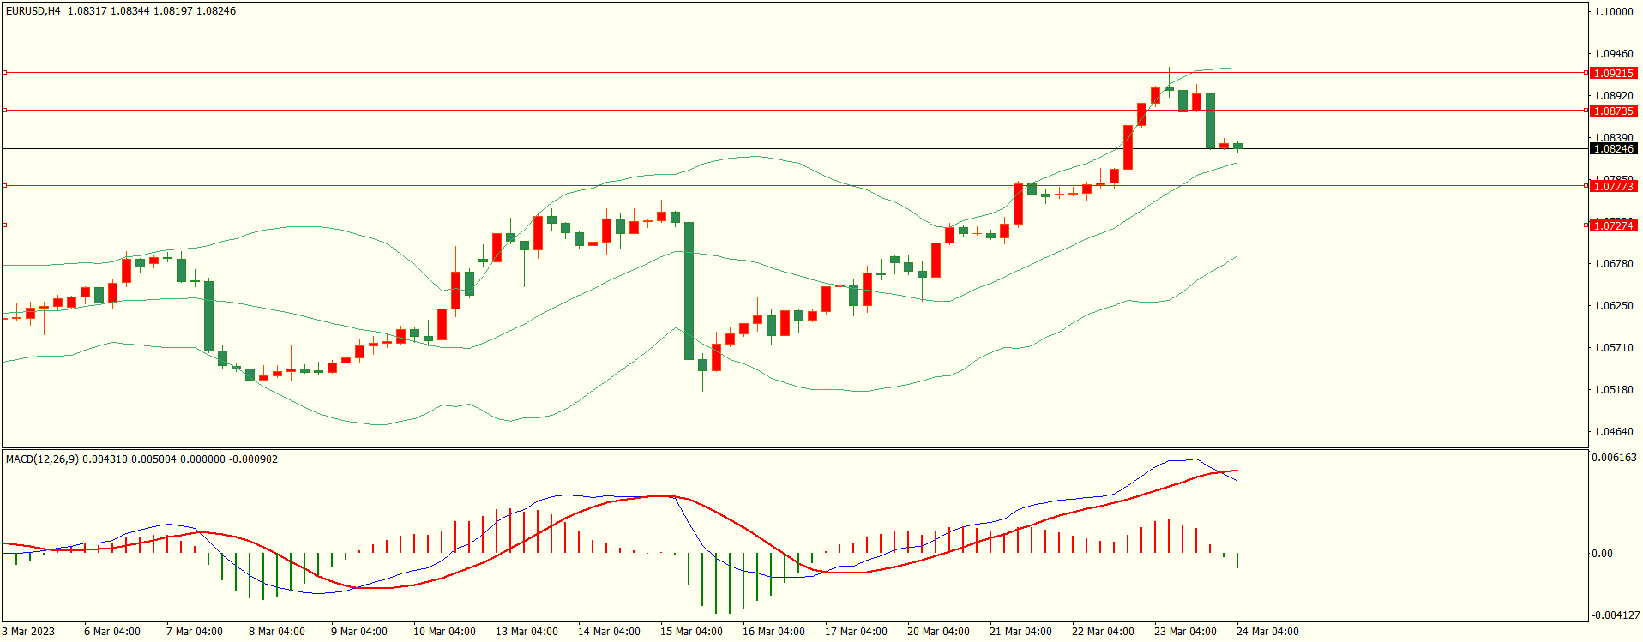Image resolution: width=1643 pixels, height=642 pixels.
Task: Select the red 1.09215 price tag
Action: point(1613,74)
